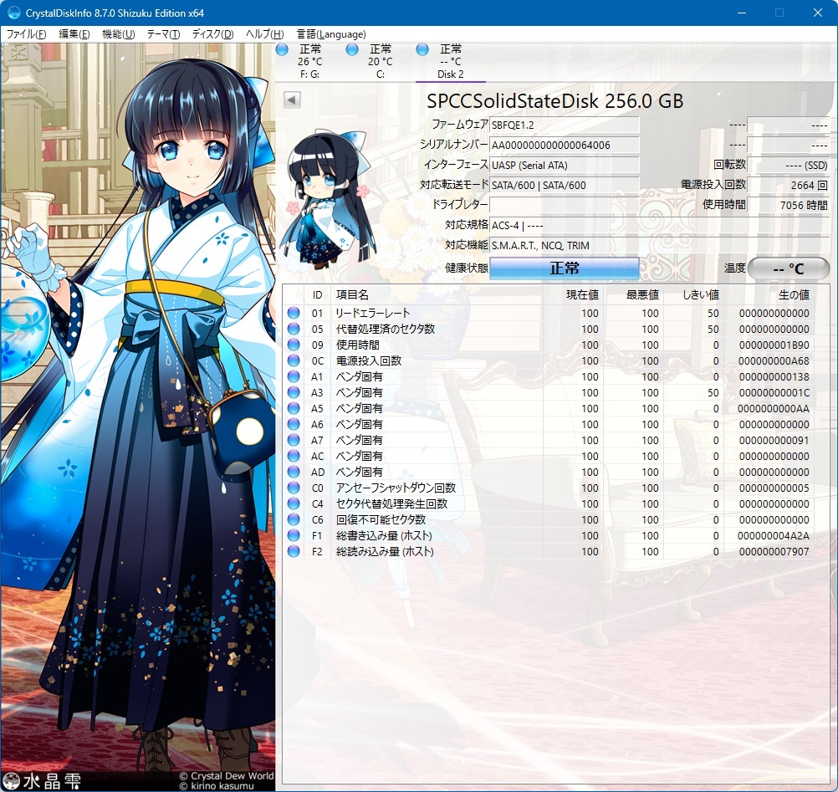Click the 正常 health status button

(564, 268)
